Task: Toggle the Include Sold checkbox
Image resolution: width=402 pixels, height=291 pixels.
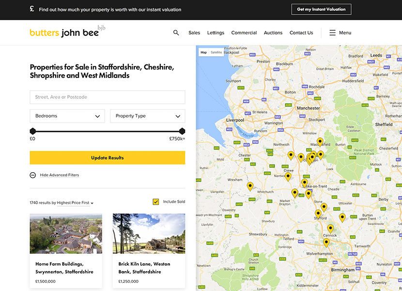Action: [155, 202]
